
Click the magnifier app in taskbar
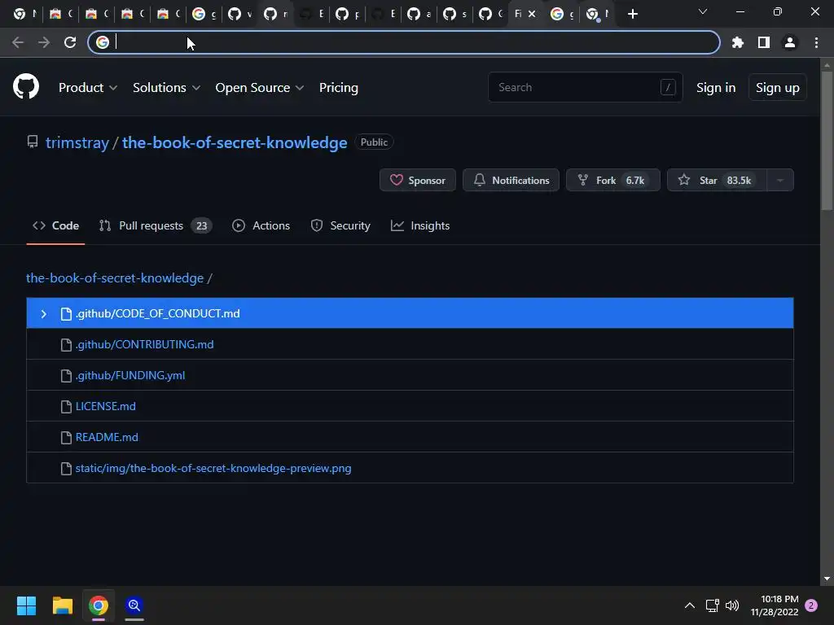click(134, 605)
